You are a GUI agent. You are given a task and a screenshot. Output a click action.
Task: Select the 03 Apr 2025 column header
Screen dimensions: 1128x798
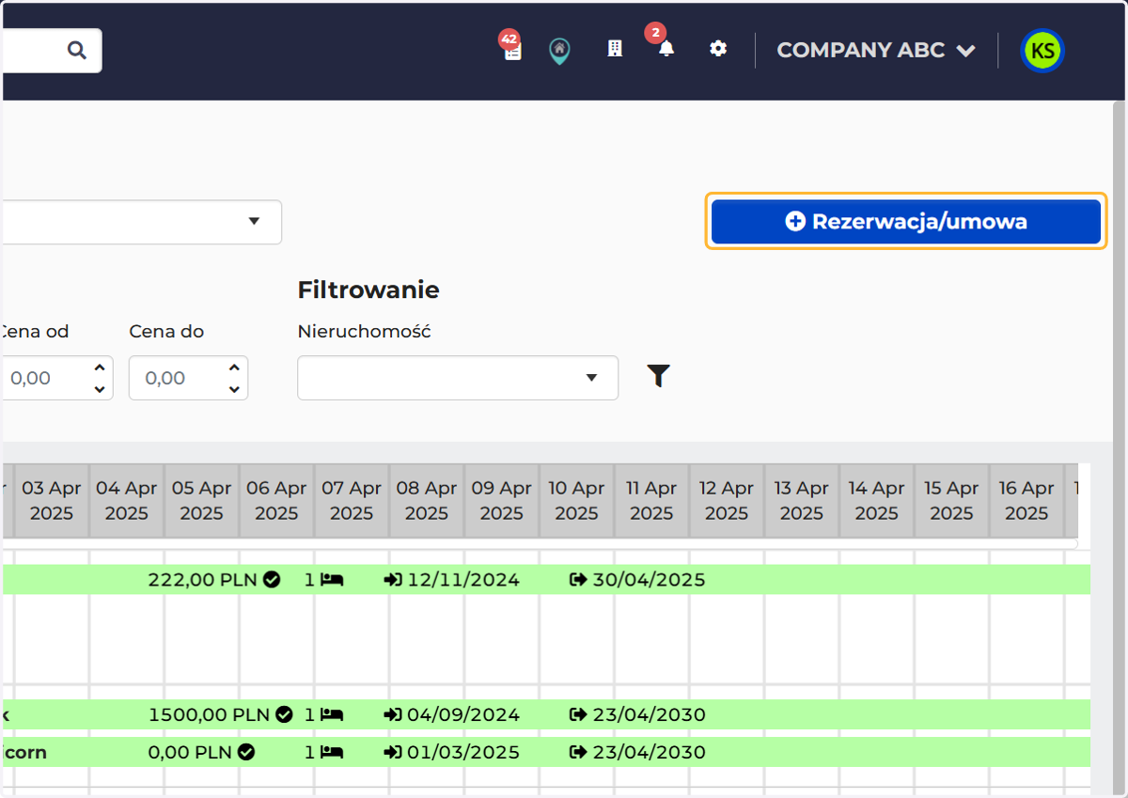coord(52,501)
